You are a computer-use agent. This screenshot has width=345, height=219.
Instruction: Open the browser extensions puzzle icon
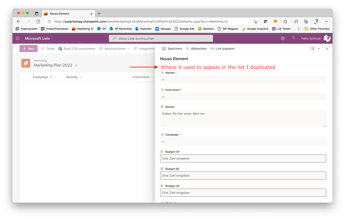coord(285,21)
